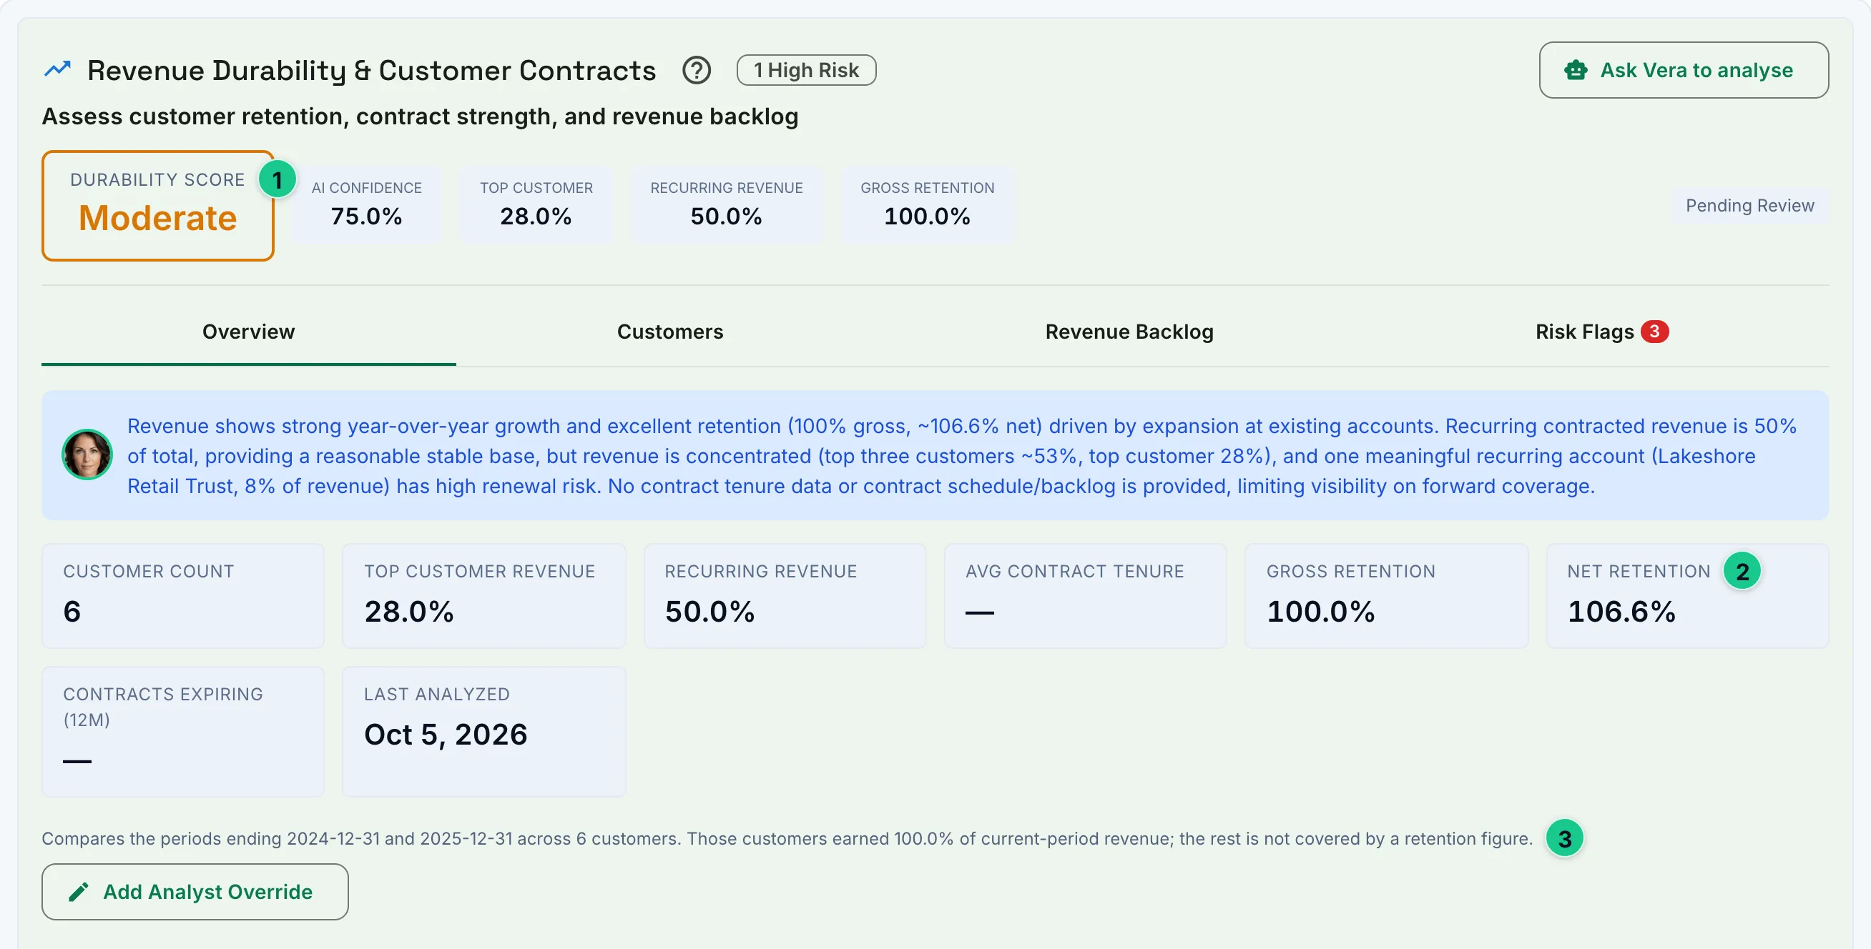Click the trending-up chart icon beside the title
This screenshot has width=1871, height=949.
pos(57,69)
